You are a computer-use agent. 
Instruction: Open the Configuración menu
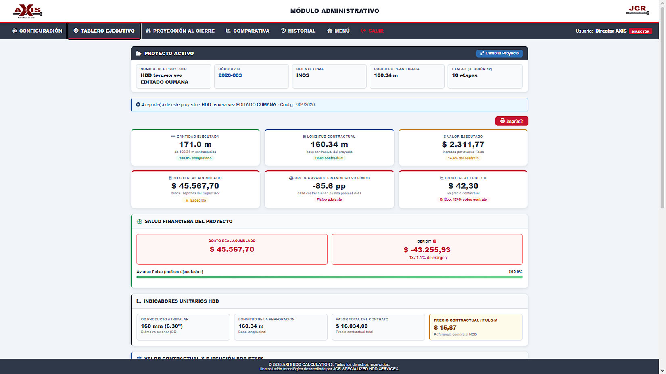(x=37, y=31)
